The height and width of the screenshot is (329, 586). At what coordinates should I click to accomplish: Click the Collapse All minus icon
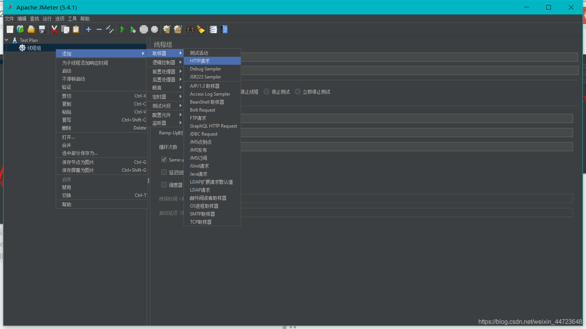pos(99,29)
